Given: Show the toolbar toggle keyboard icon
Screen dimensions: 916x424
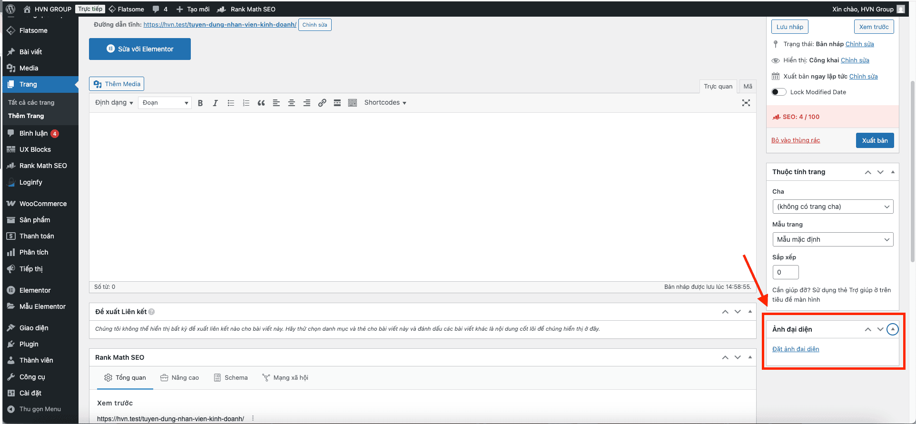Looking at the screenshot, I should 353,103.
